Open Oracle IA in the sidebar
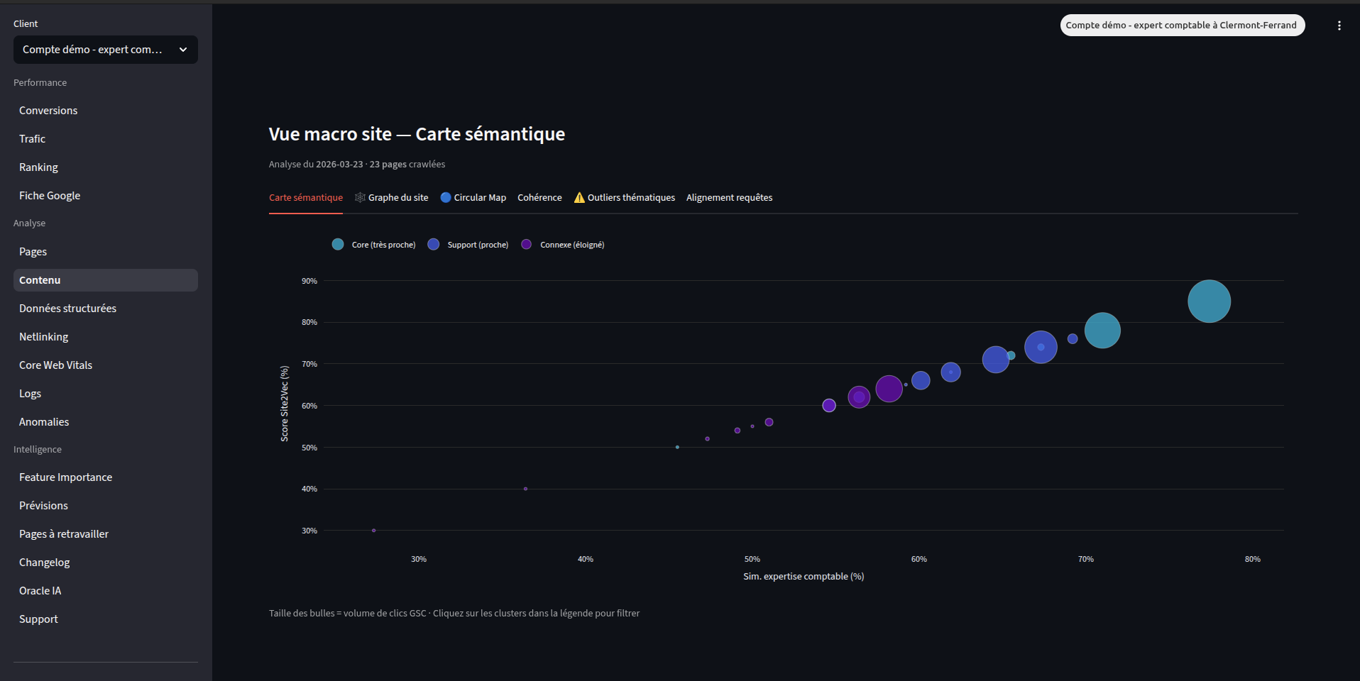This screenshot has width=1360, height=681. 40,591
